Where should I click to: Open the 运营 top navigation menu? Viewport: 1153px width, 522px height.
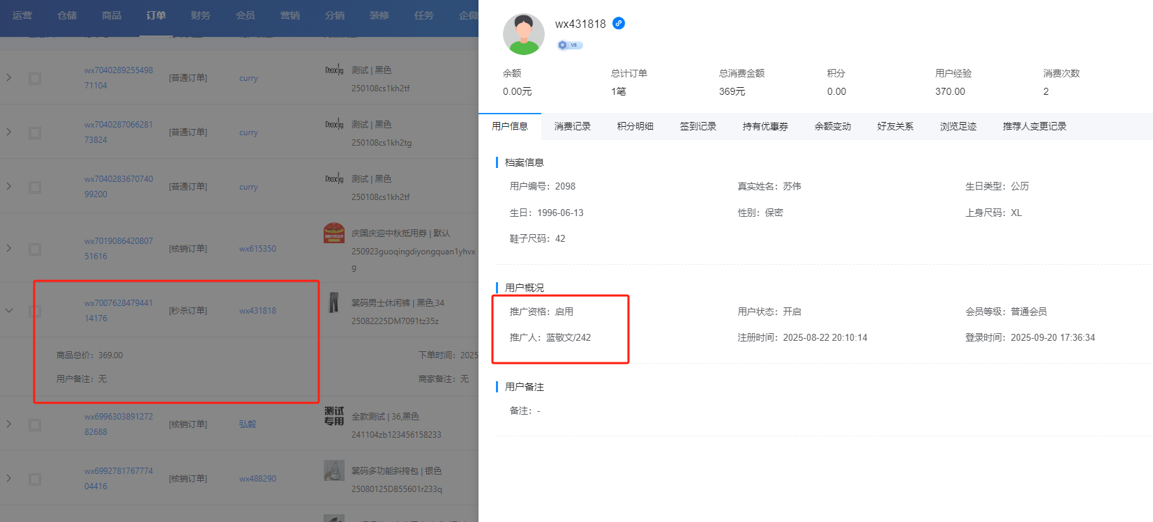(x=22, y=15)
